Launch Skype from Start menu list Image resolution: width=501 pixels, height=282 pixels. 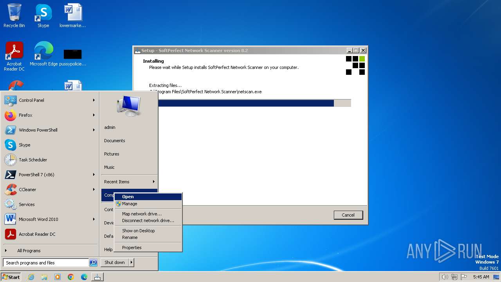50,145
